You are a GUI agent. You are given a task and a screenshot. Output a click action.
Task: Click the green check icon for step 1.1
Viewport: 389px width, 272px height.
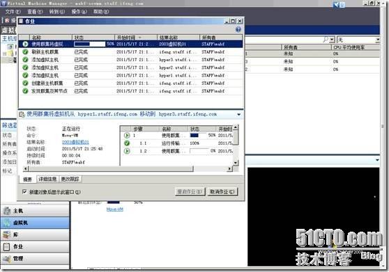point(127,143)
